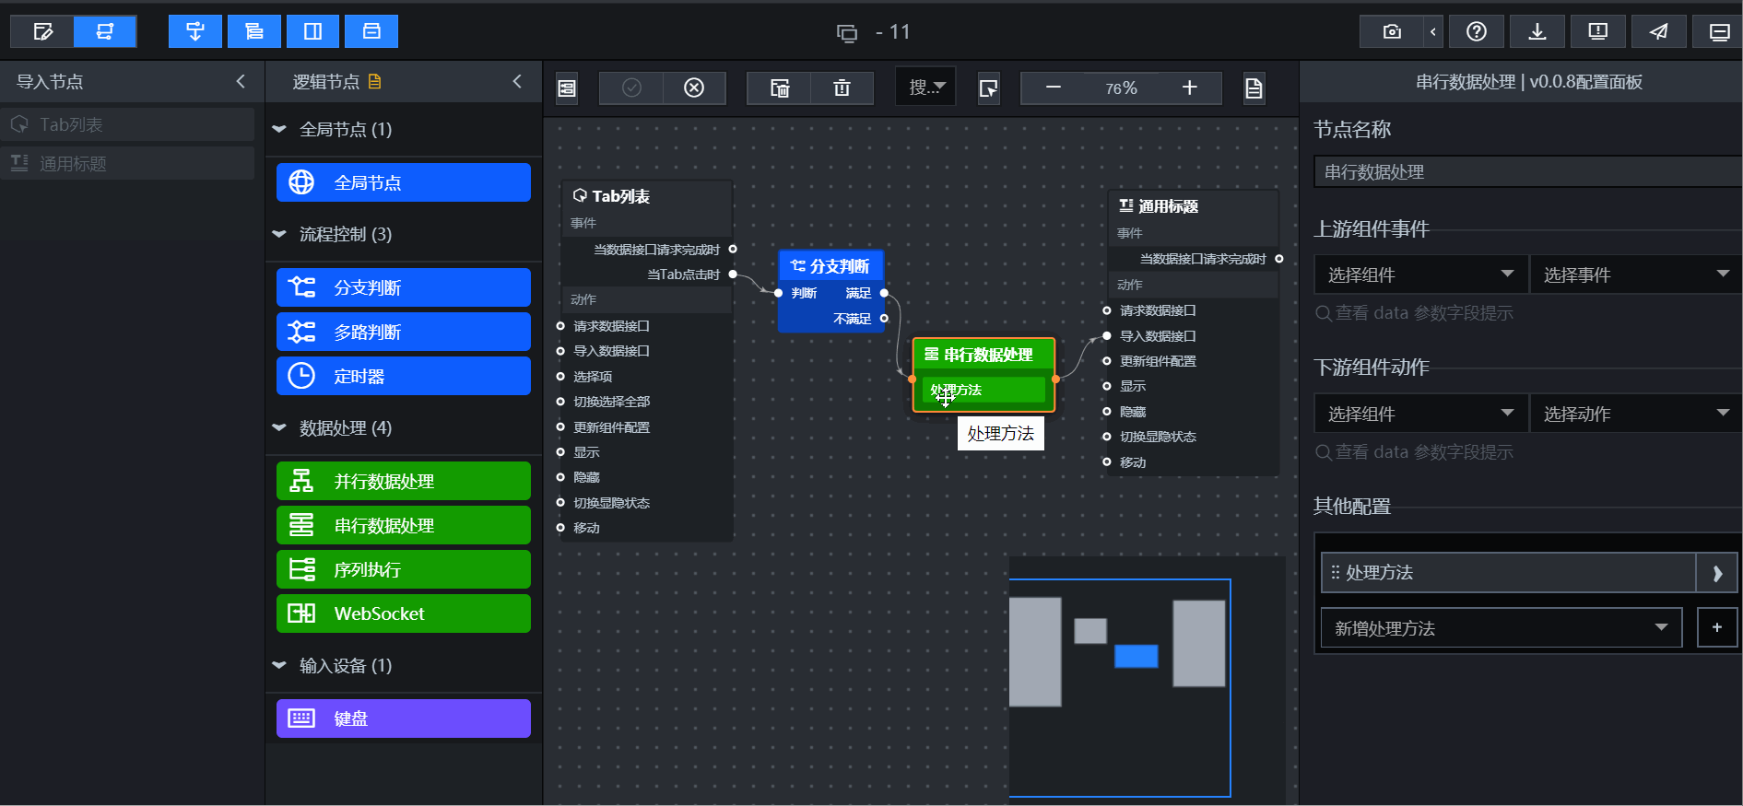This screenshot has width=1743, height=806.
Task: Open the document icon beside 逻辑节点 title
Action: [374, 81]
